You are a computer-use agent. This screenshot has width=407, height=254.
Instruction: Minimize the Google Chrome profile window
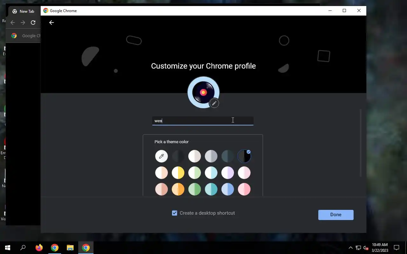330,10
